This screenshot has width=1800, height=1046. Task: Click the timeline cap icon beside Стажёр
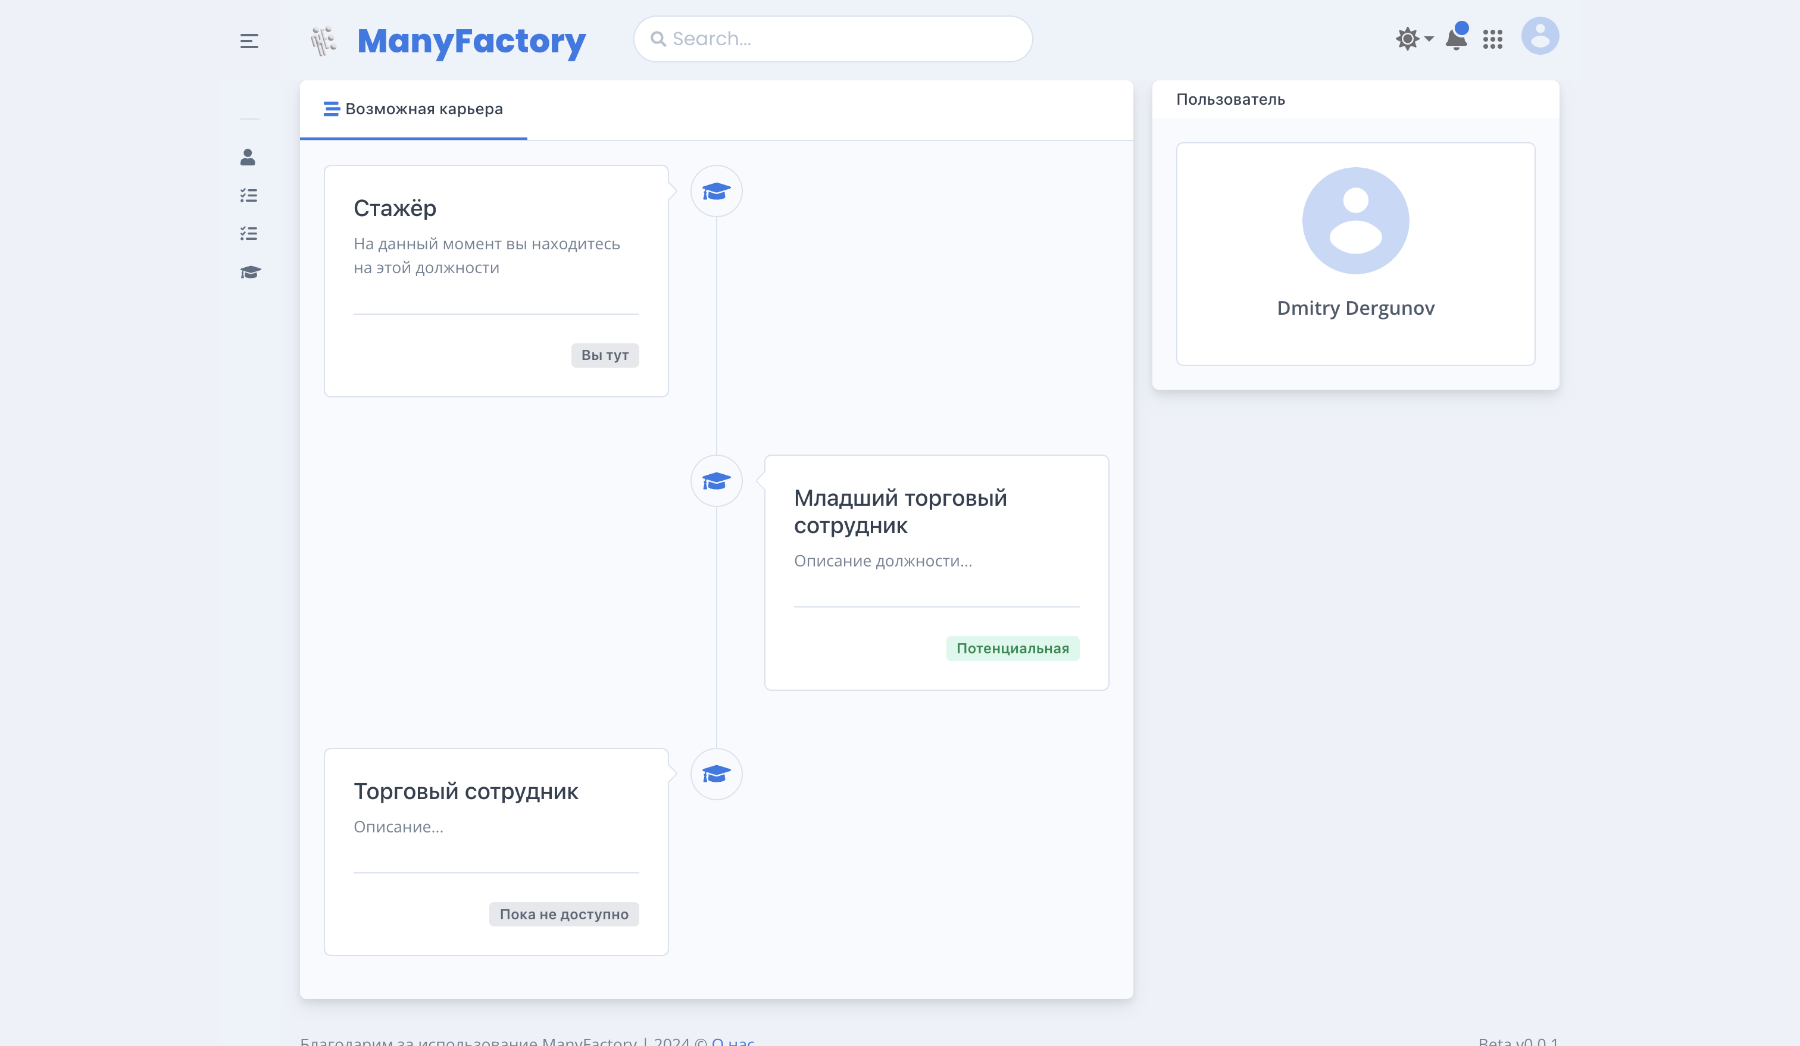tap(715, 192)
